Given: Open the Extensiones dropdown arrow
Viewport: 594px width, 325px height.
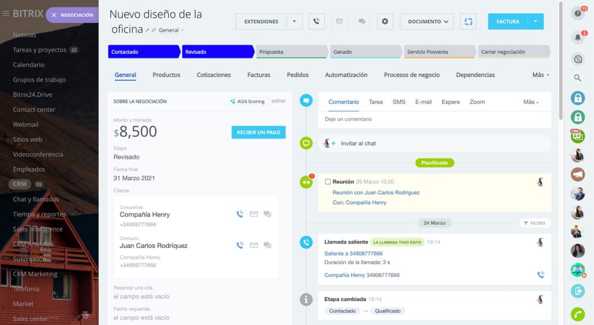Looking at the screenshot, I should [294, 21].
